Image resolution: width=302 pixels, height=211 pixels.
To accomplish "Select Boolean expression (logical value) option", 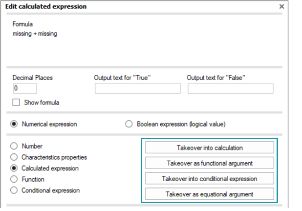I will (x=129, y=124).
